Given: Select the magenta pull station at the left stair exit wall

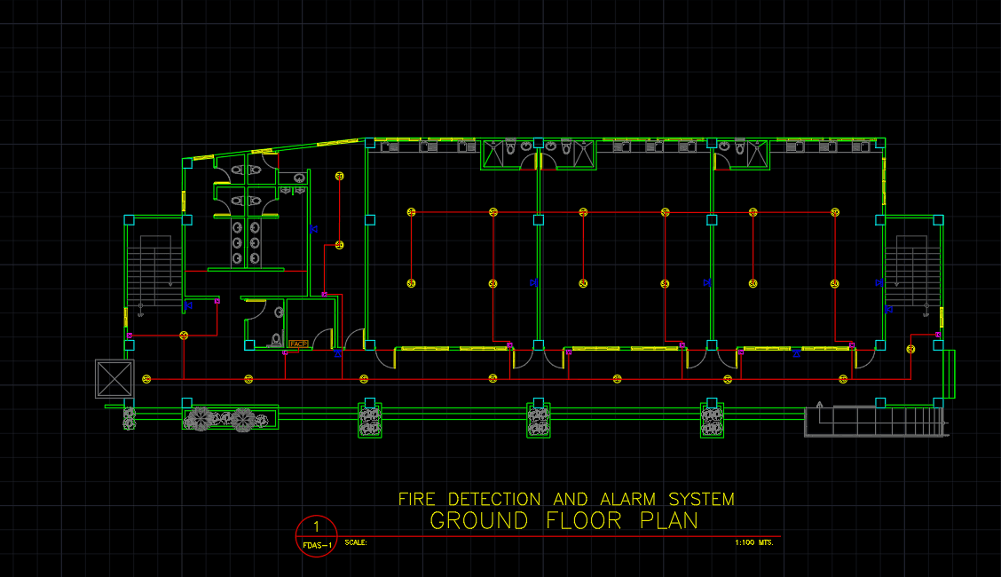Looking at the screenshot, I should coord(130,335).
